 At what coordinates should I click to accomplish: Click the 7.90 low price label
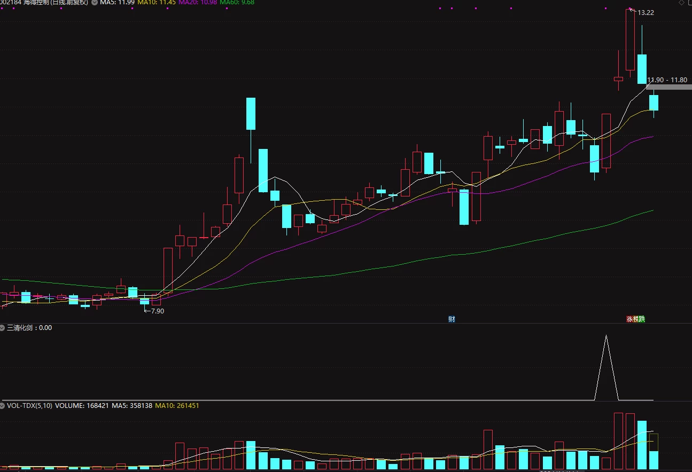(x=158, y=311)
